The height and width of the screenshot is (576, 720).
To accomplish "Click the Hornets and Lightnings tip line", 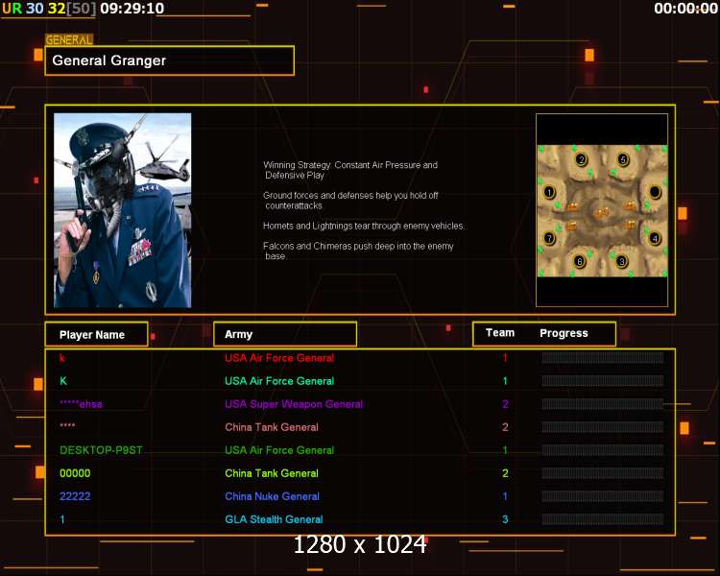I will pyautogui.click(x=364, y=226).
